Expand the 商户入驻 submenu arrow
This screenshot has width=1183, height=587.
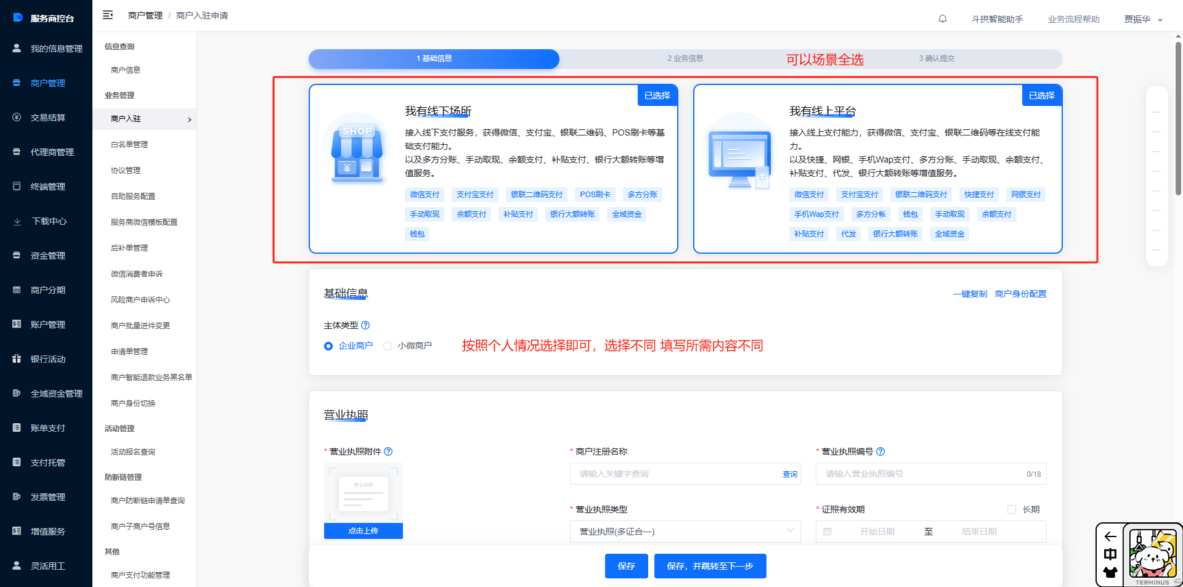(189, 119)
